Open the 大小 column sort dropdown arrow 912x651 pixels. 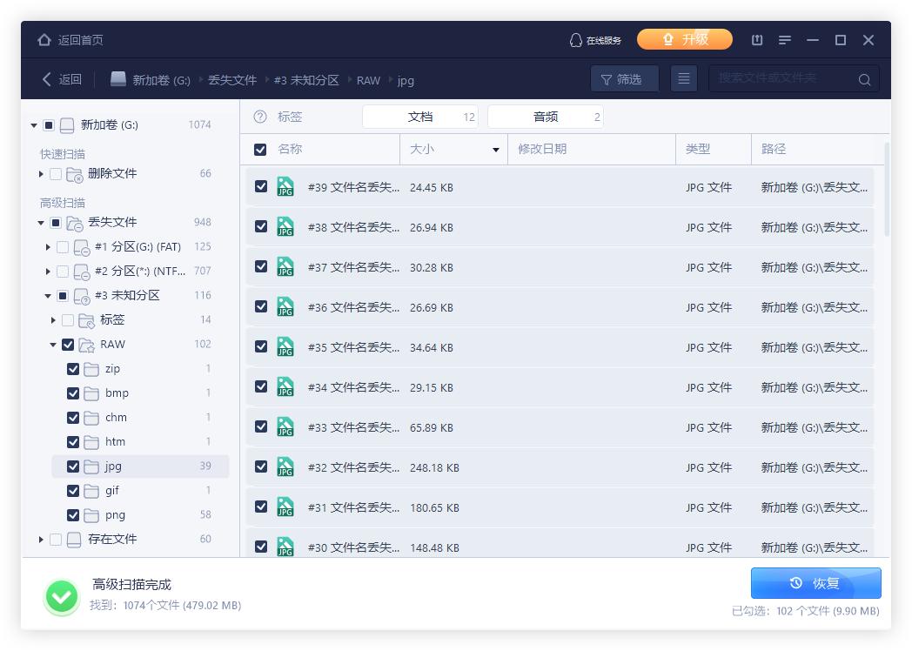pyautogui.click(x=496, y=149)
